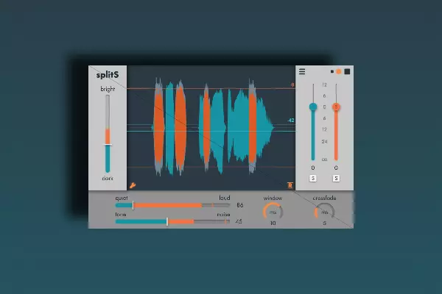Viewport: 442px width, 294px height.
Task: Click the 'dark' label
Action: point(108,179)
